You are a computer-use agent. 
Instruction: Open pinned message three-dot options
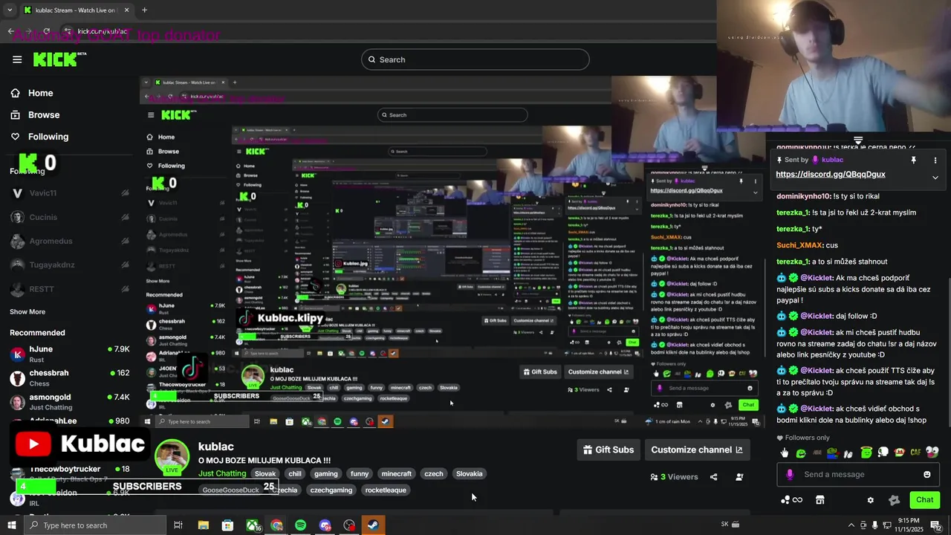tap(935, 160)
